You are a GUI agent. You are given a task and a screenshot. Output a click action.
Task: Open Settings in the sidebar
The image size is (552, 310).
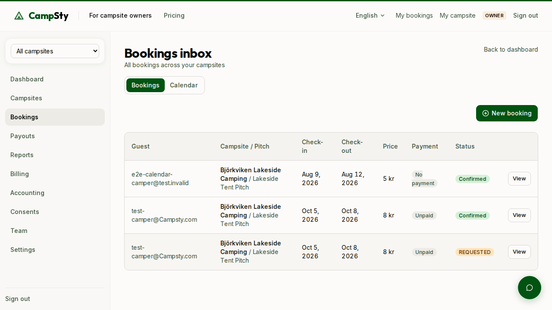point(55,250)
